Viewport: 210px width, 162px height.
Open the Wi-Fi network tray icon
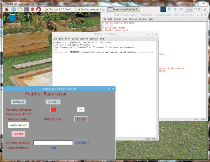click(175, 10)
